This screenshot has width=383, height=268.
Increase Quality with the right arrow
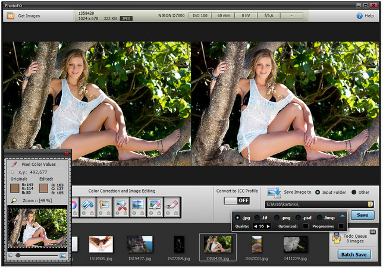[268, 226]
